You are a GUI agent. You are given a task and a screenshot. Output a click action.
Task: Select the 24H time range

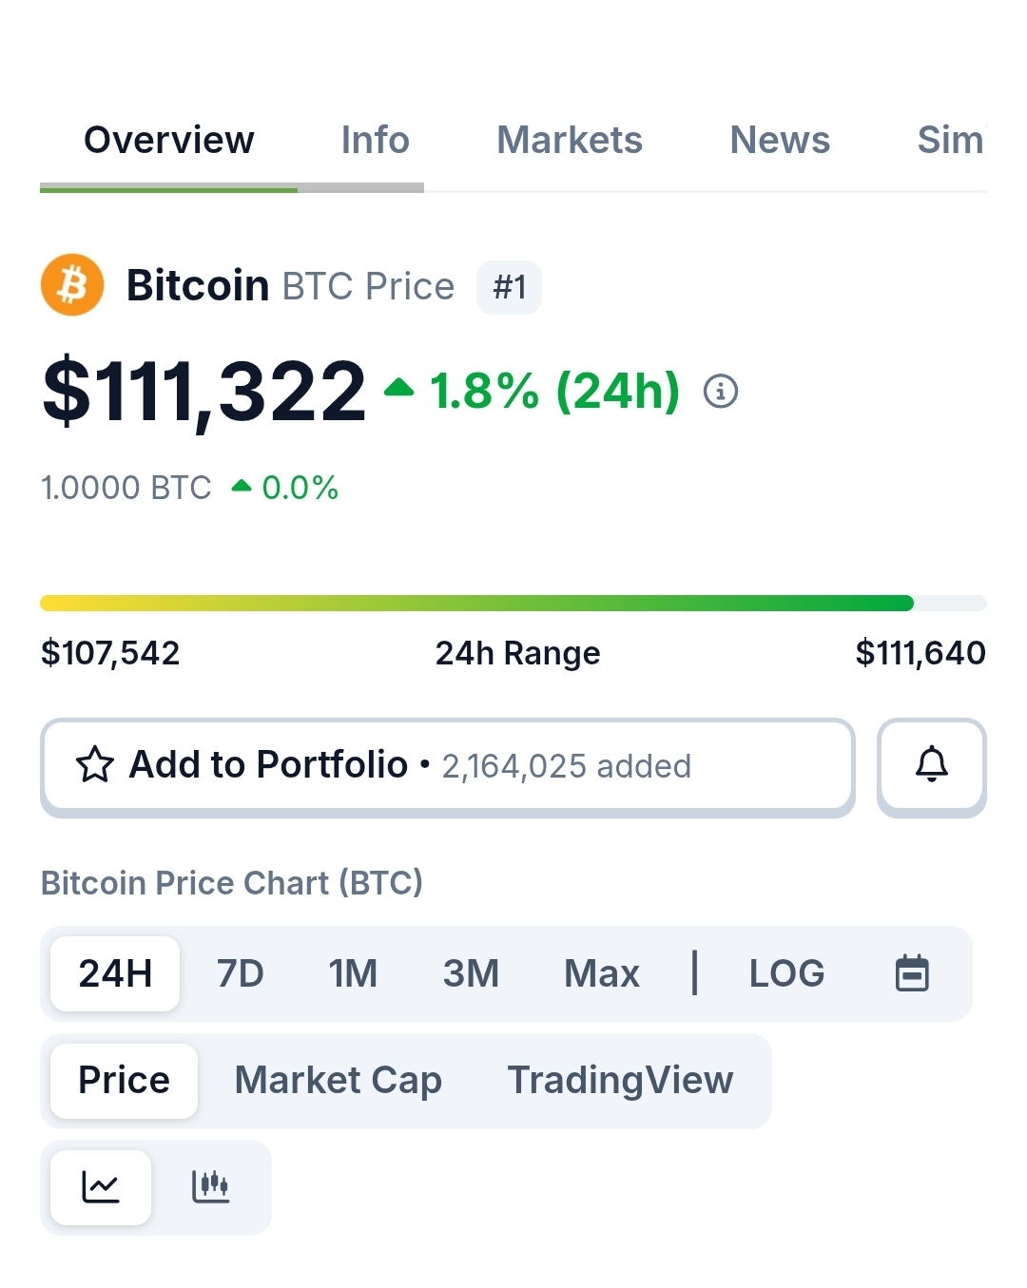point(115,973)
